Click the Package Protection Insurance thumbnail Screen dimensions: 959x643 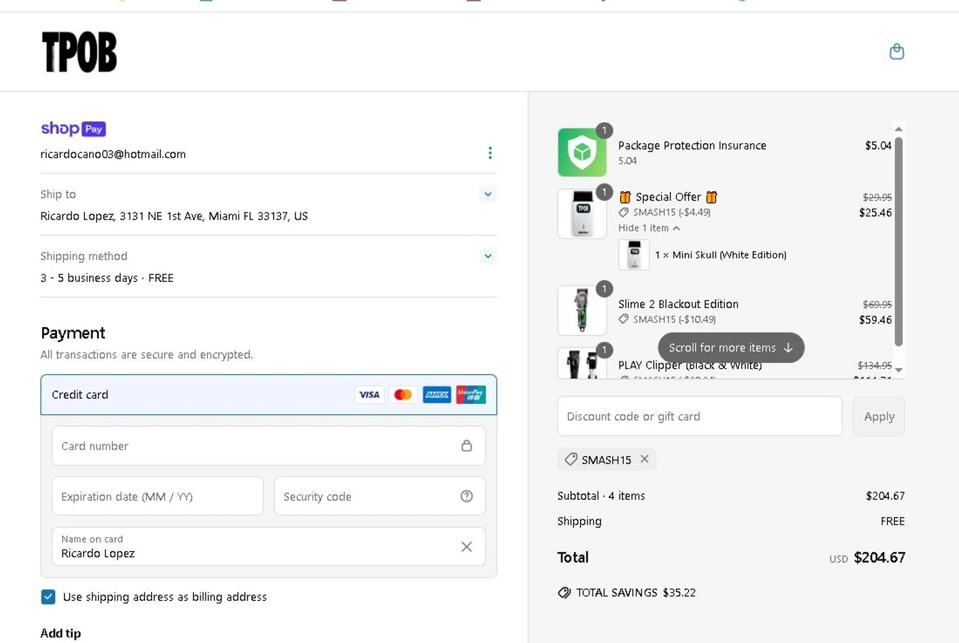point(582,152)
